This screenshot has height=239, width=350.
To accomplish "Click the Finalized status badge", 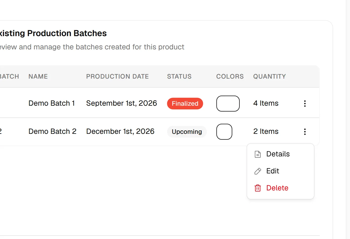I will (x=185, y=104).
